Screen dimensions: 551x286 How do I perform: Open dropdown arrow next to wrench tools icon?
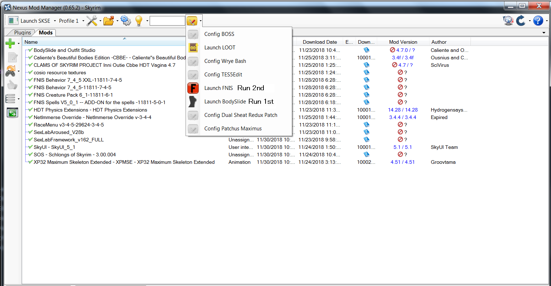(x=100, y=21)
